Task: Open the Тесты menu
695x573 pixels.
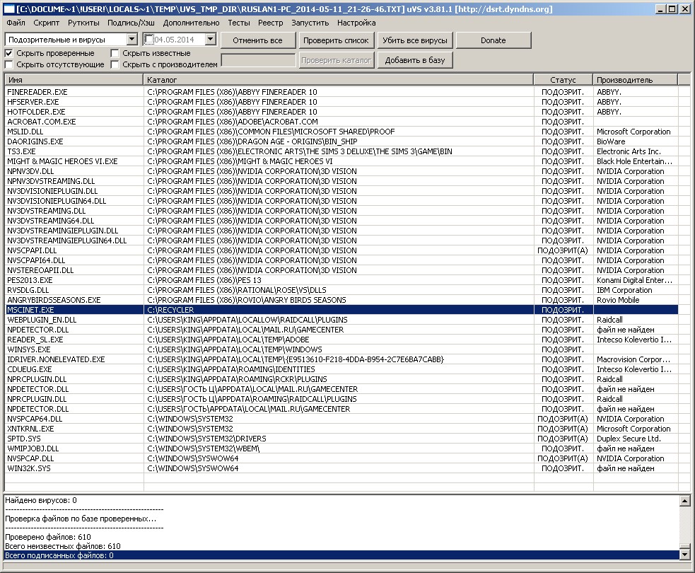Action: click(239, 23)
